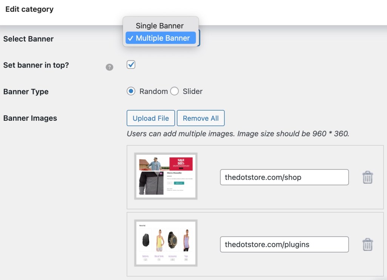
Task: Choose the Slider banner type radio button
Action: tap(174, 91)
